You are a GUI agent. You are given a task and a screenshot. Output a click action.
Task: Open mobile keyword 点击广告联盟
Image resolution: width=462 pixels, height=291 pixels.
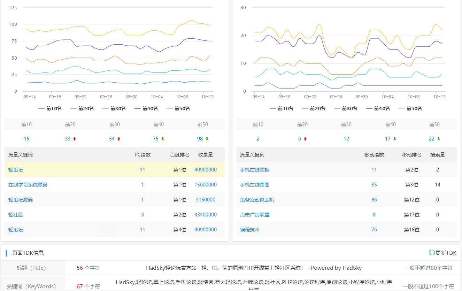[x=255, y=215]
